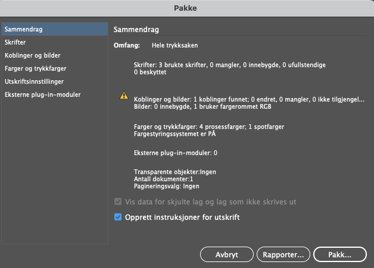Uncheck Opprett instruksjoner for utskrift

pyautogui.click(x=118, y=217)
